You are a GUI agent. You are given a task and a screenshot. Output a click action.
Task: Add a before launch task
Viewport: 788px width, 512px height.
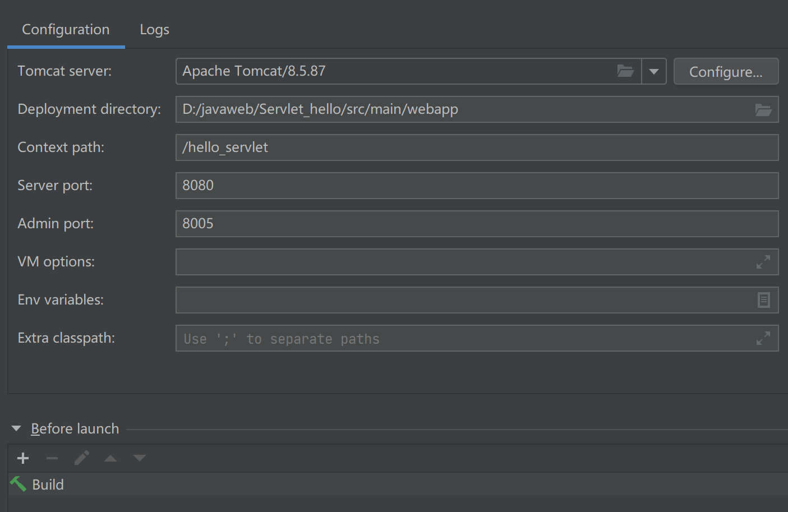[x=23, y=458]
